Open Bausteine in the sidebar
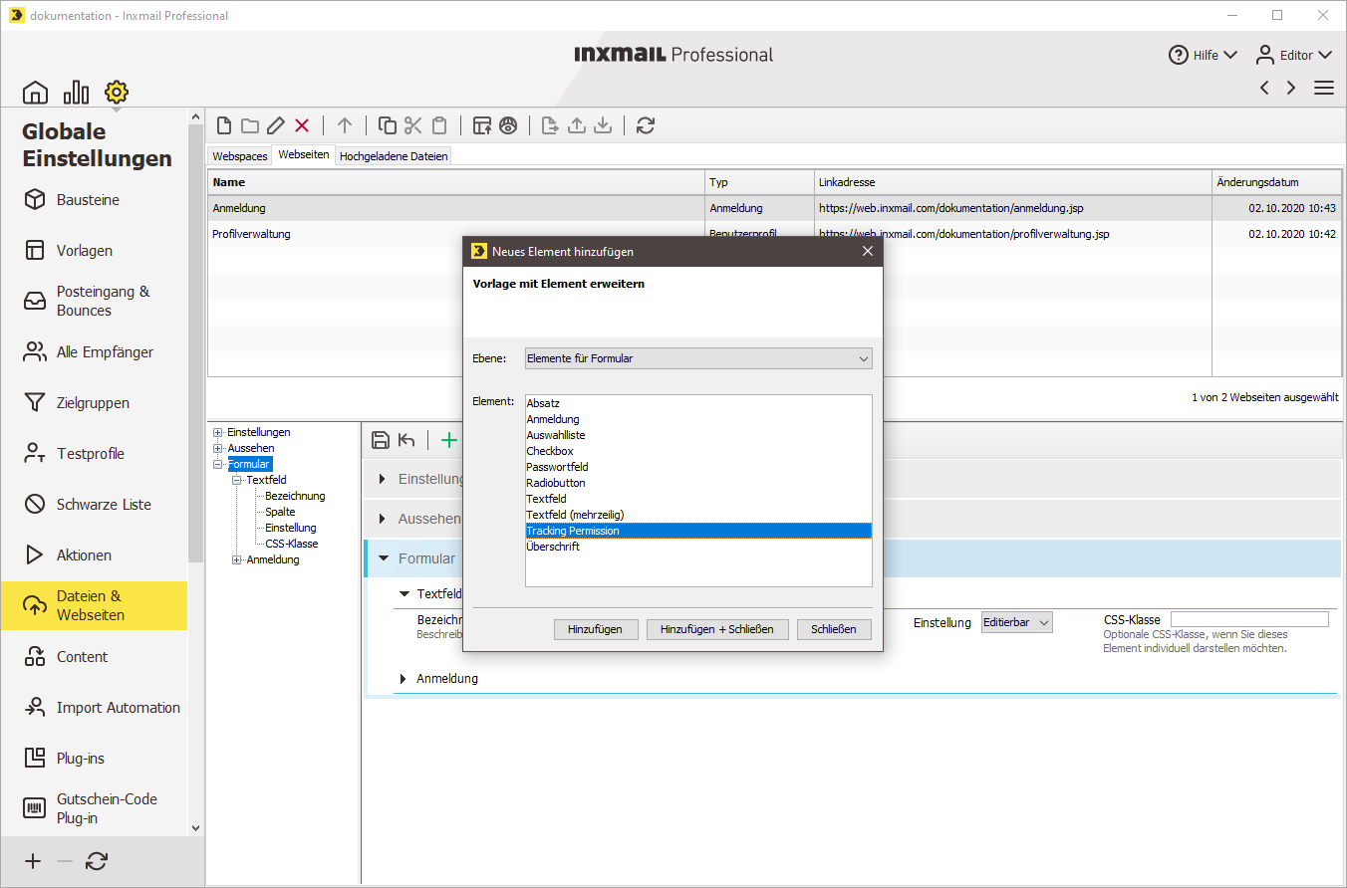This screenshot has width=1347, height=888. click(x=95, y=200)
